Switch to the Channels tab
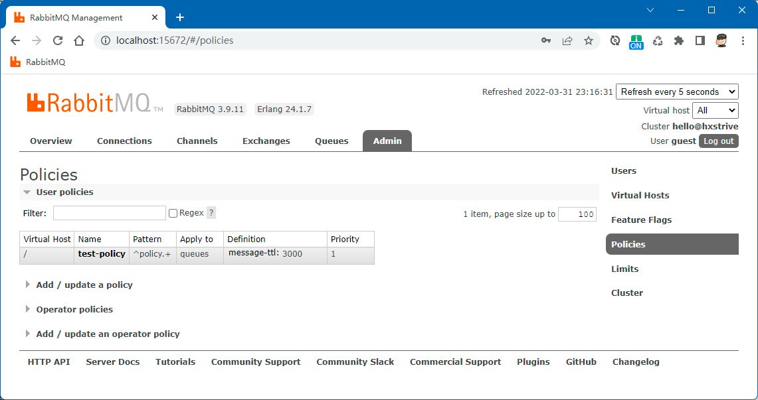This screenshot has width=758, height=400. (197, 141)
